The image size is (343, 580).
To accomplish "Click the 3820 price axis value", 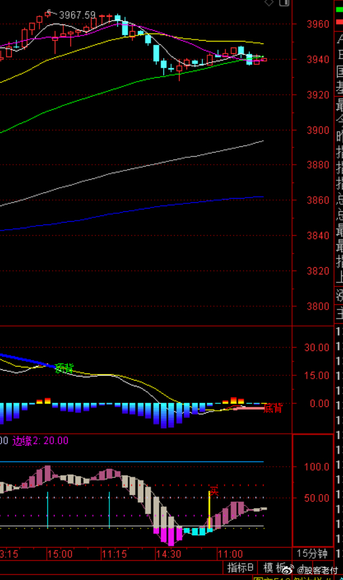I will pos(318,271).
